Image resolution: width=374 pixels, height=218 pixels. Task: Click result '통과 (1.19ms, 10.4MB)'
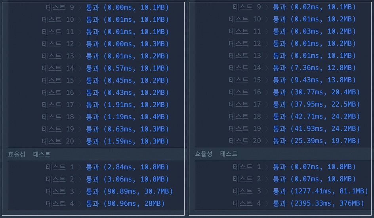127,117
